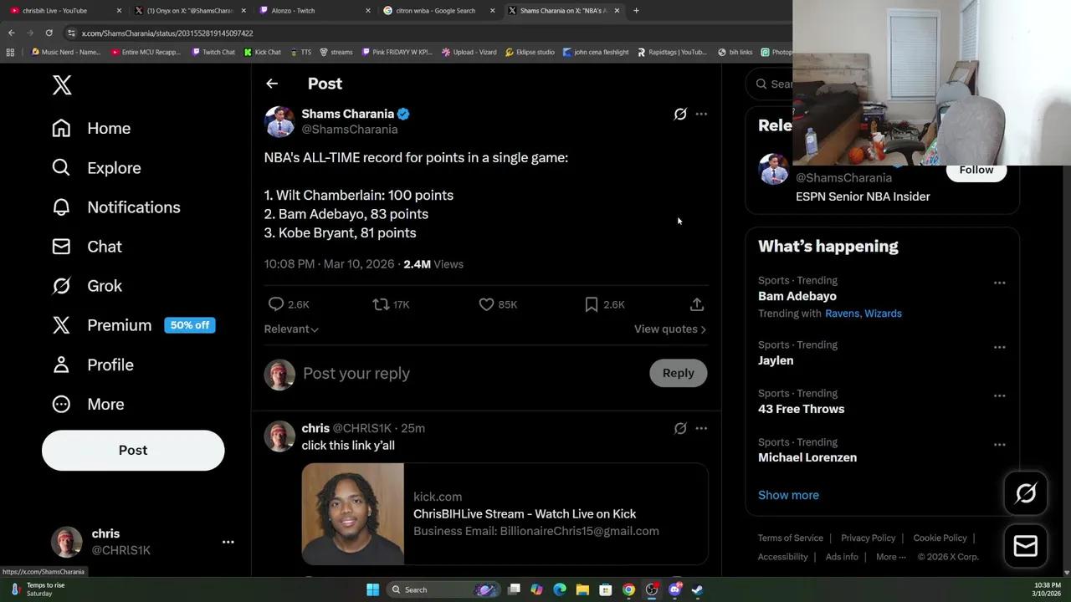Click Cookie Policy footer link

pyautogui.click(x=940, y=538)
